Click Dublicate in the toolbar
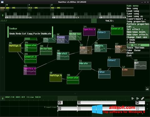Viewport: 150px width, 117px height. (46, 33)
